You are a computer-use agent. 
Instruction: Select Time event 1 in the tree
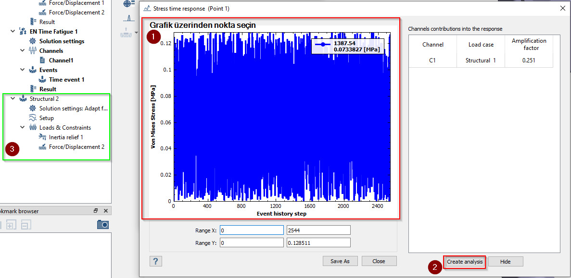(66, 80)
